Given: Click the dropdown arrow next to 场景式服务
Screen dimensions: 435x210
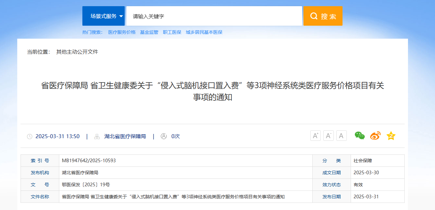Looking at the screenshot, I should pyautogui.click(x=121, y=16).
